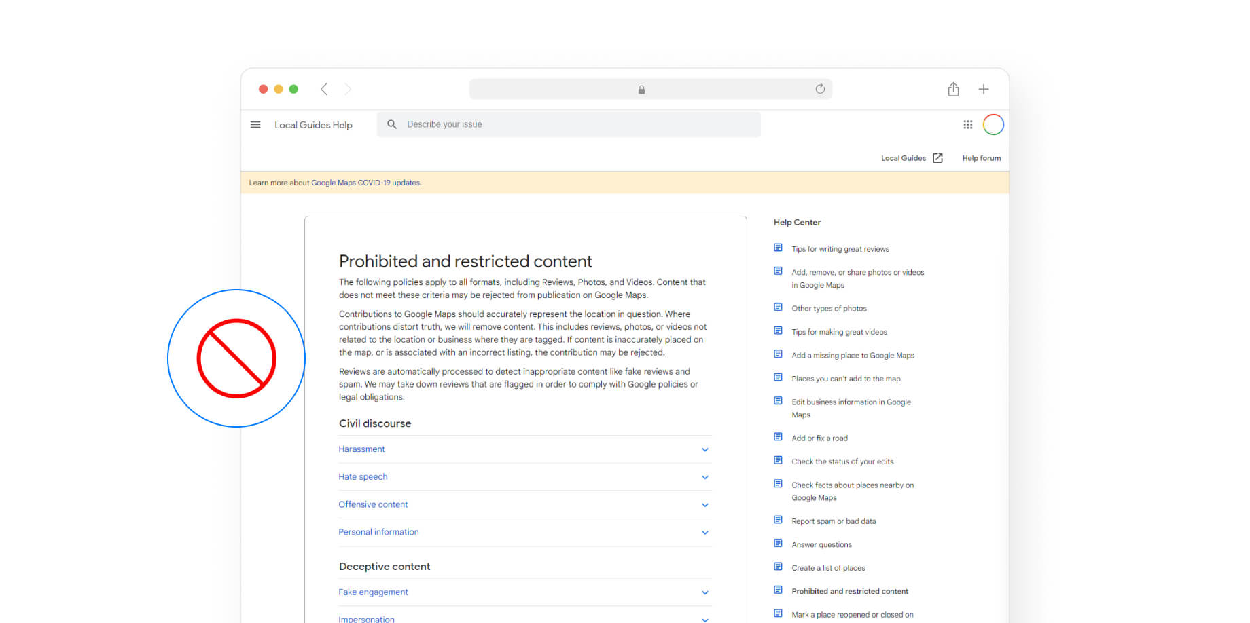This screenshot has height=623, width=1250.
Task: Open Answer questions article
Action: (x=821, y=545)
